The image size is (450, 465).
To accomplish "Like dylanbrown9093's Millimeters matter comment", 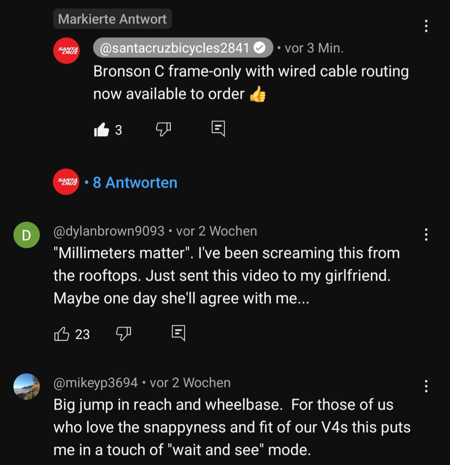I will (x=62, y=334).
